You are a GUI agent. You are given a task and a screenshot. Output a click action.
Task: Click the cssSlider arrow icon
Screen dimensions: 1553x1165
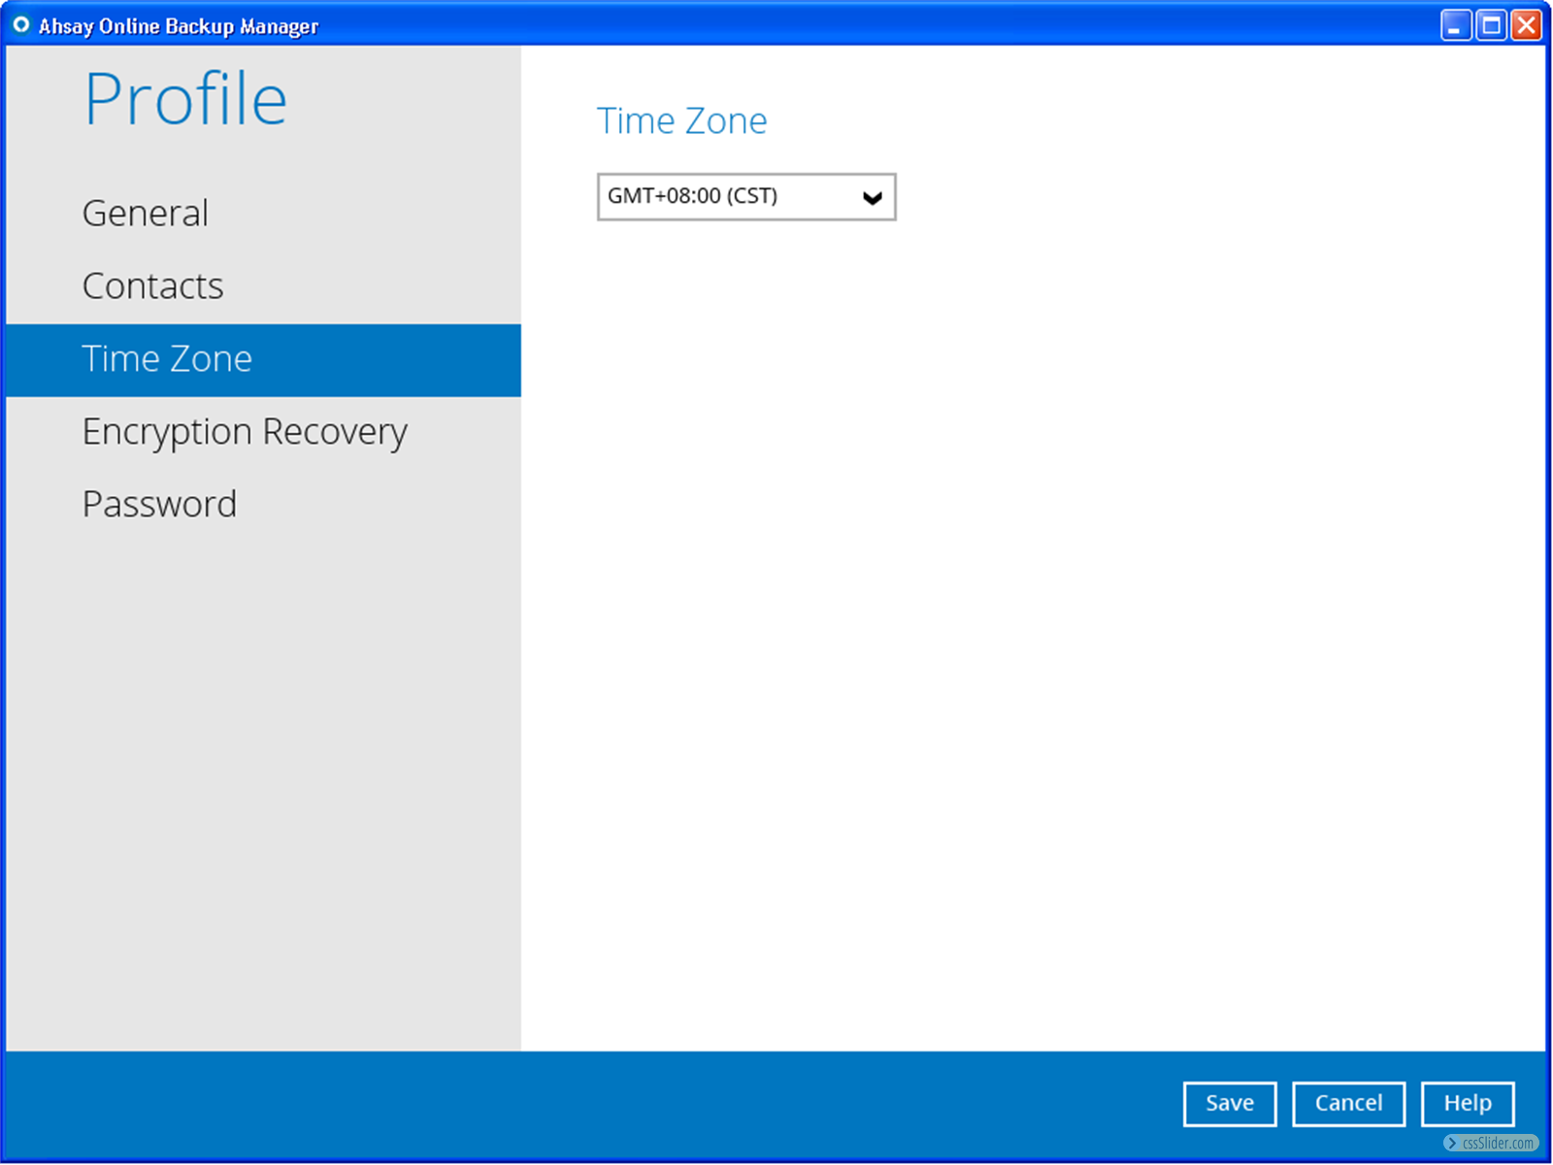point(1452,1144)
